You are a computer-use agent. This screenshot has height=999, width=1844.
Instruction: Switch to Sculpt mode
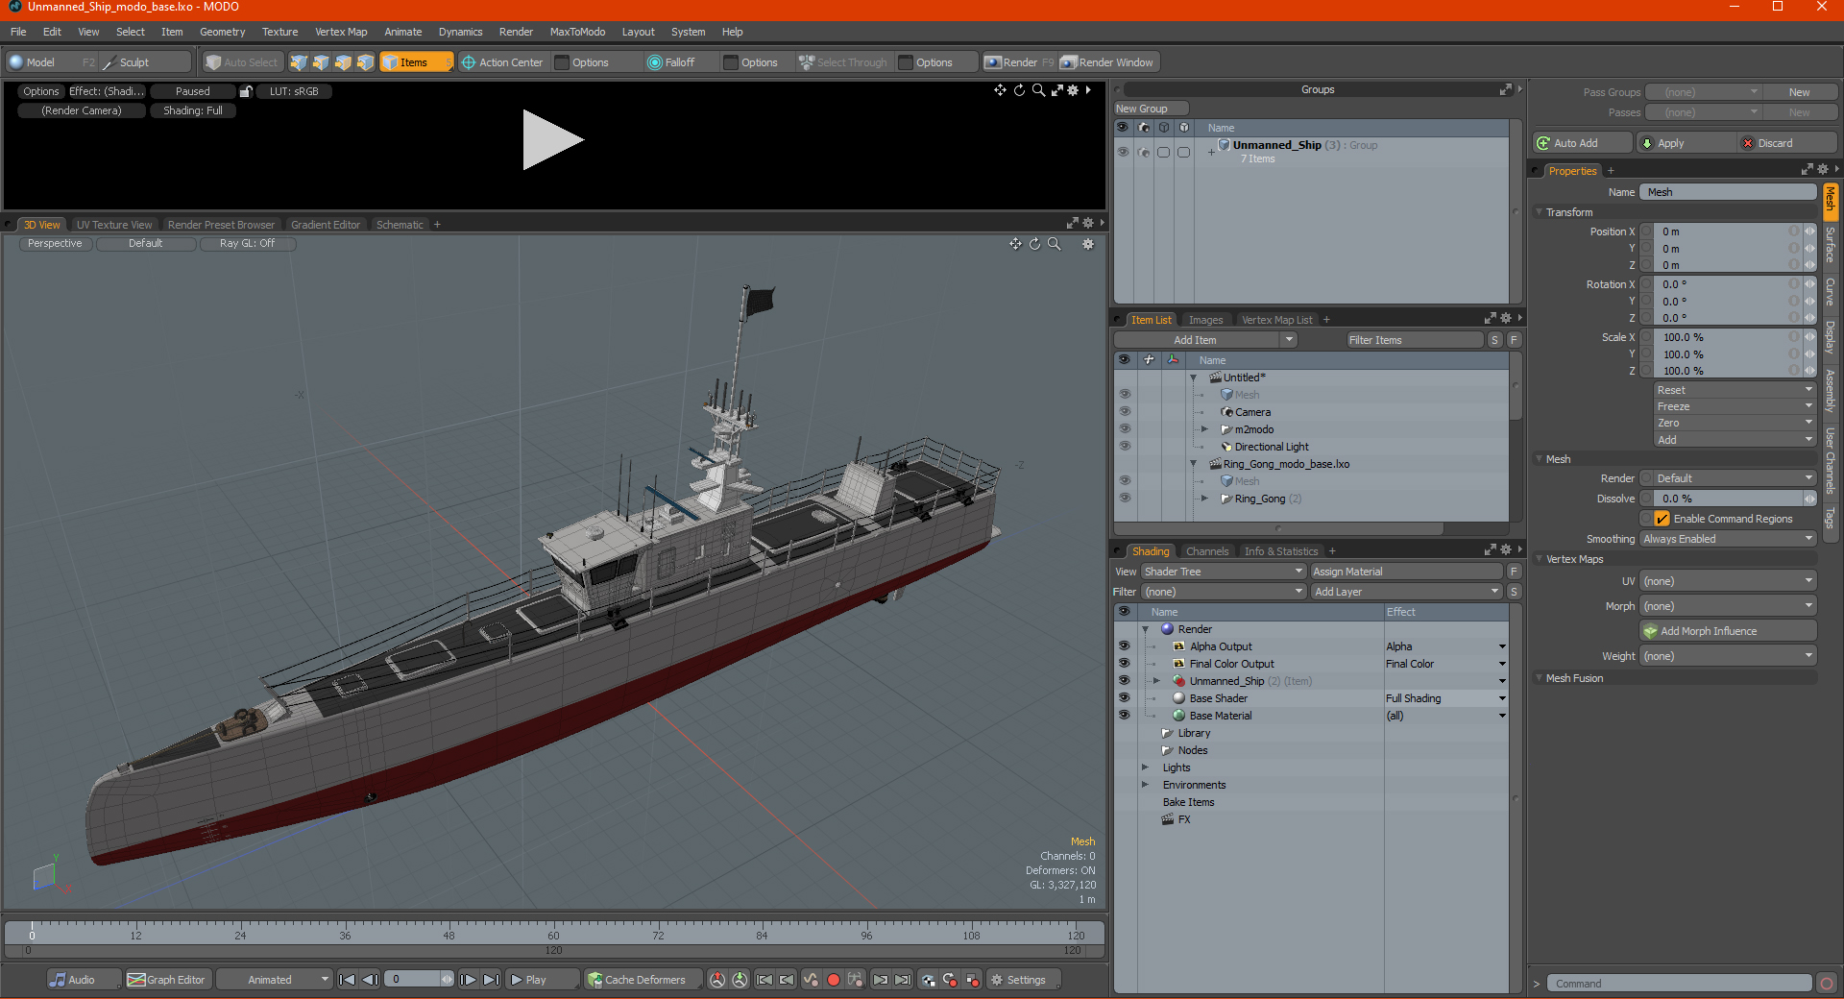pos(145,62)
